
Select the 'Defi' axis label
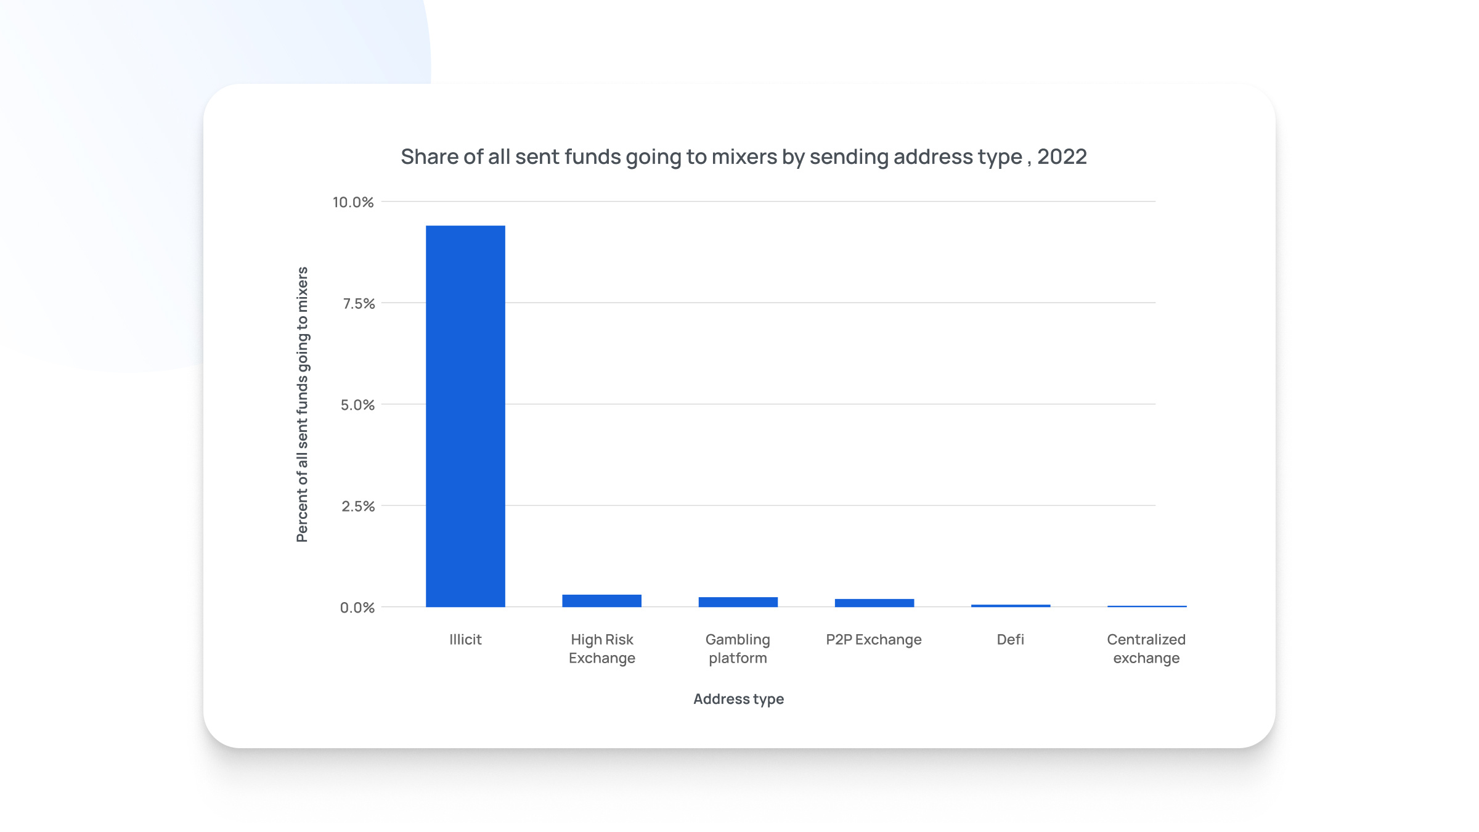1011,640
